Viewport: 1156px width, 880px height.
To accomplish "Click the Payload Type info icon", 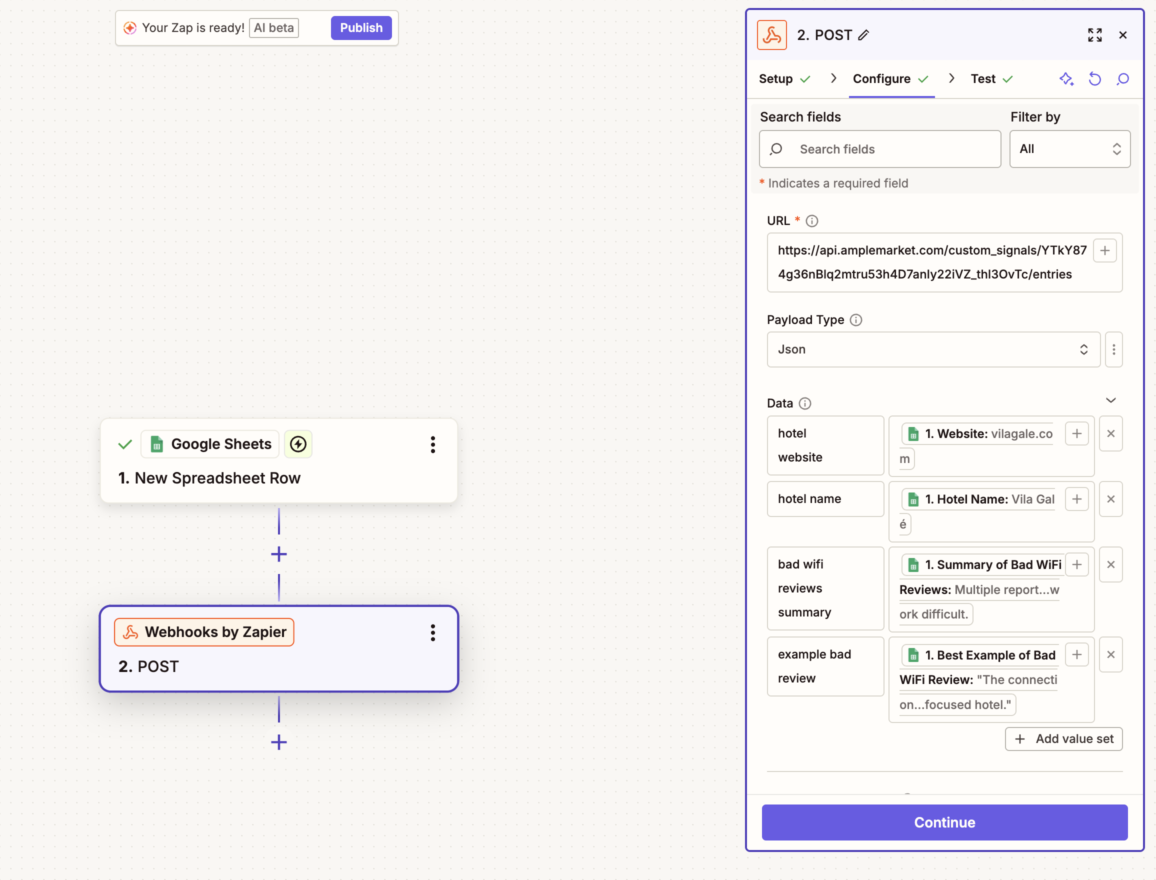I will click(855, 320).
